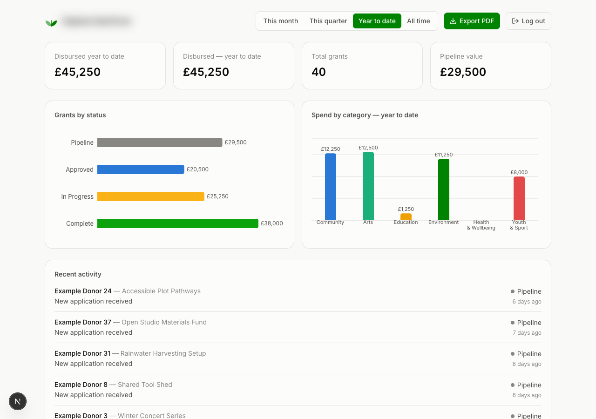Click the Pipeline value card
The height and width of the screenshot is (419, 596).
(x=491, y=66)
